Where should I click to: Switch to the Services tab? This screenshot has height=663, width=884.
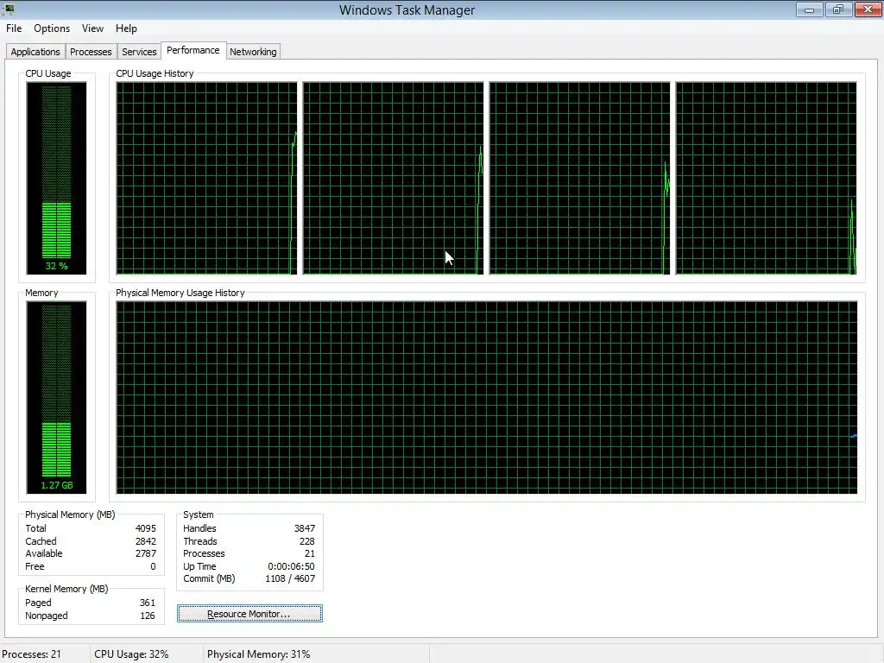139,52
